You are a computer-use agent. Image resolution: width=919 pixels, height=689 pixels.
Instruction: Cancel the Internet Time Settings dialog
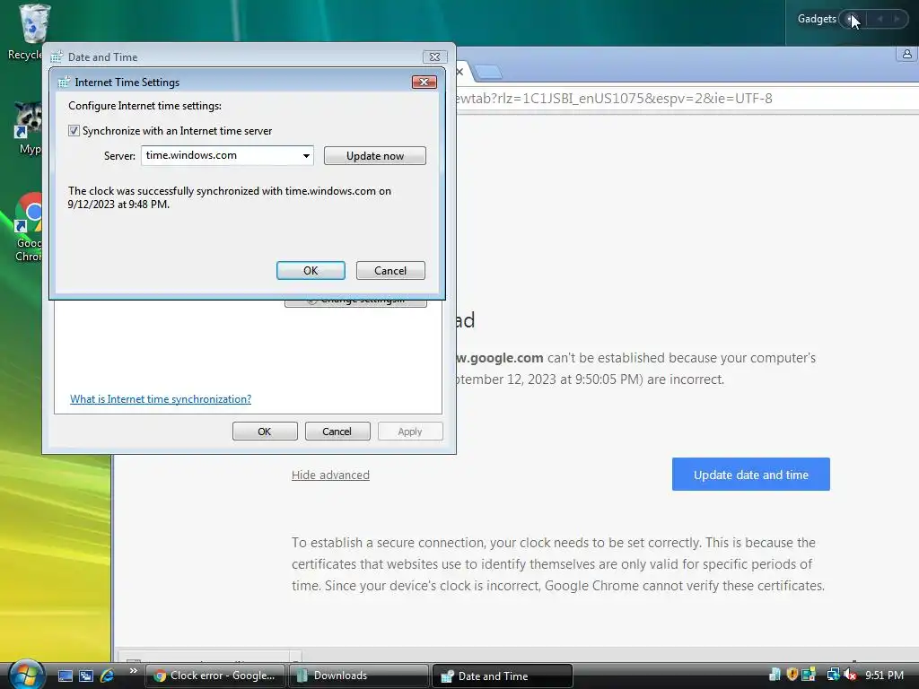coord(390,271)
